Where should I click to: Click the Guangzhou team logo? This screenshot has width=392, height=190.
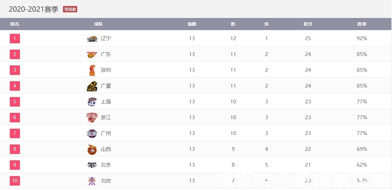click(x=92, y=133)
